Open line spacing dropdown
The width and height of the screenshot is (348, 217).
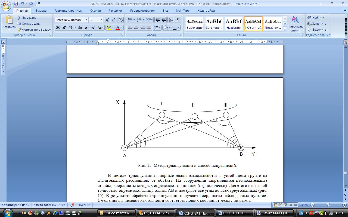(157, 28)
